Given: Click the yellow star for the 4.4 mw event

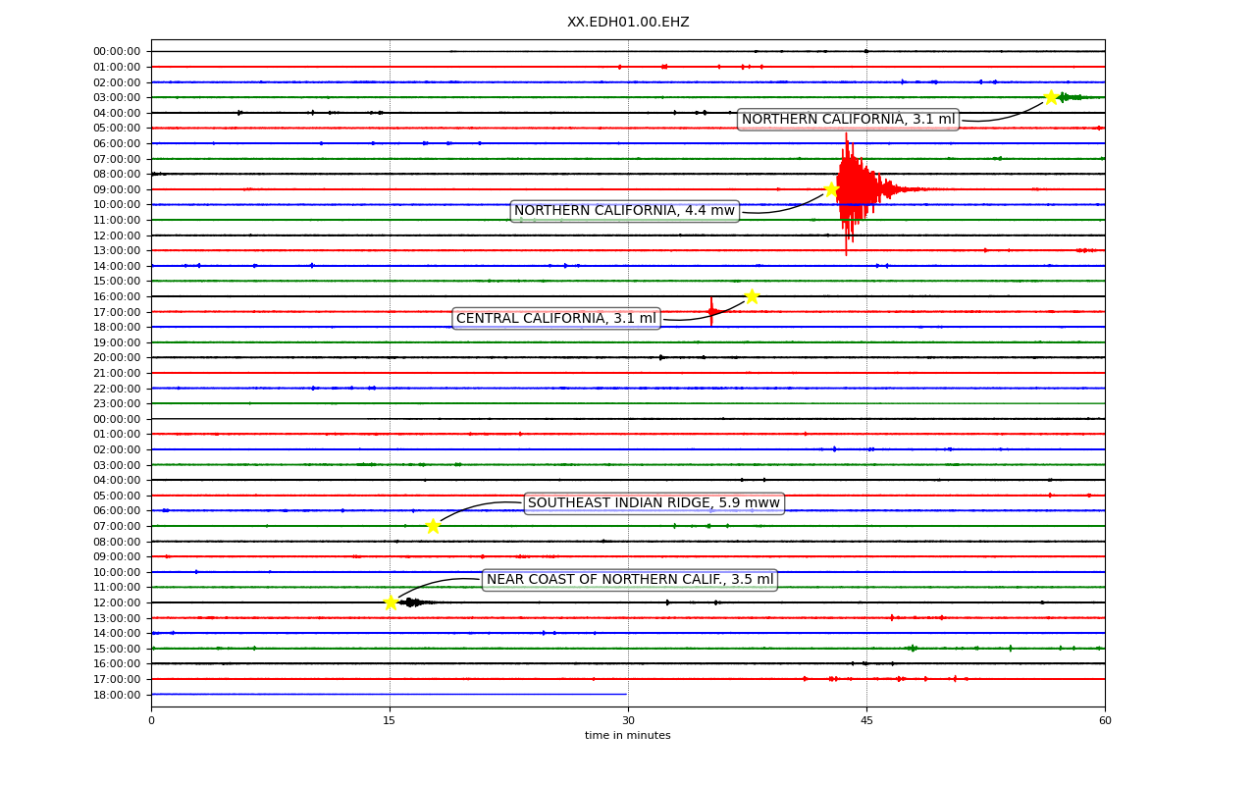Looking at the screenshot, I should coord(831,189).
